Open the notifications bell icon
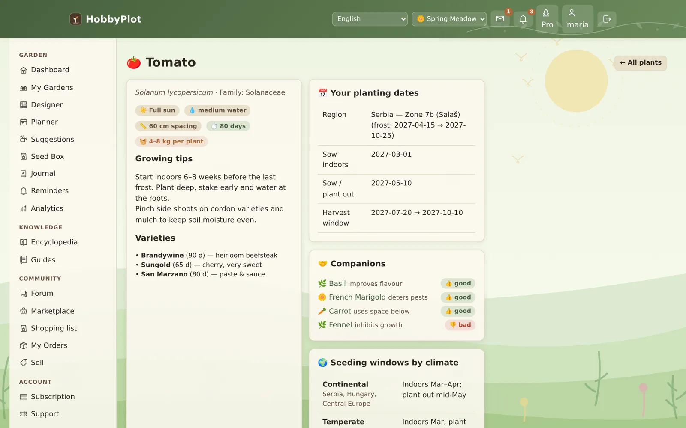Image resolution: width=686 pixels, height=428 pixels. click(523, 19)
